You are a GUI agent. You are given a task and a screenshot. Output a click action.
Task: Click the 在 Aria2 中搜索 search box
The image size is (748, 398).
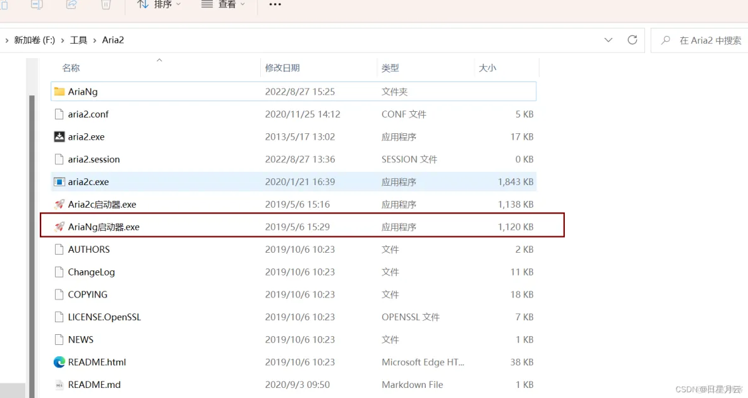pyautogui.click(x=699, y=40)
